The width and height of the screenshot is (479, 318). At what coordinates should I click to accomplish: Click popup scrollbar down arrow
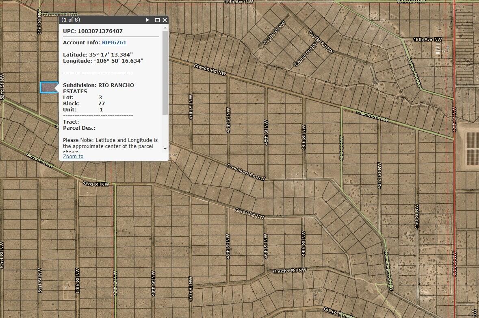[x=165, y=149]
